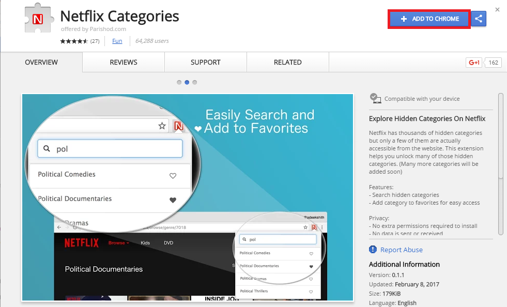This screenshot has height=307, width=507.
Task: Click the 'Updated: February 8, 2017' text
Action: click(x=404, y=284)
